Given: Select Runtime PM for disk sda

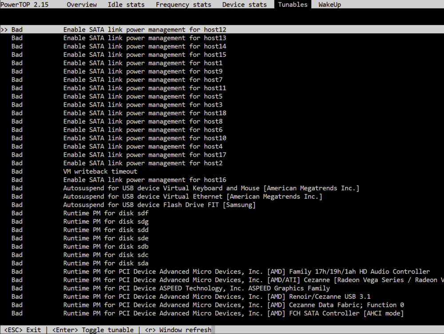Looking at the screenshot, I should point(106,263).
